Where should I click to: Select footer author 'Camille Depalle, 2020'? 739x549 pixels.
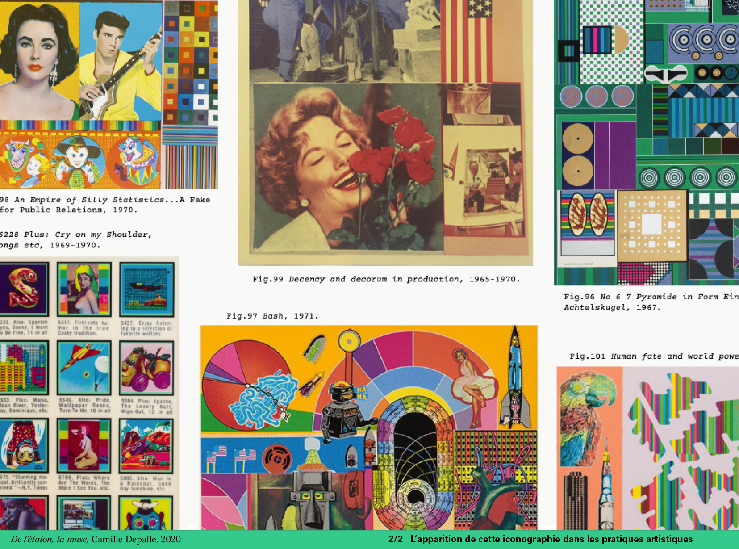[136, 539]
